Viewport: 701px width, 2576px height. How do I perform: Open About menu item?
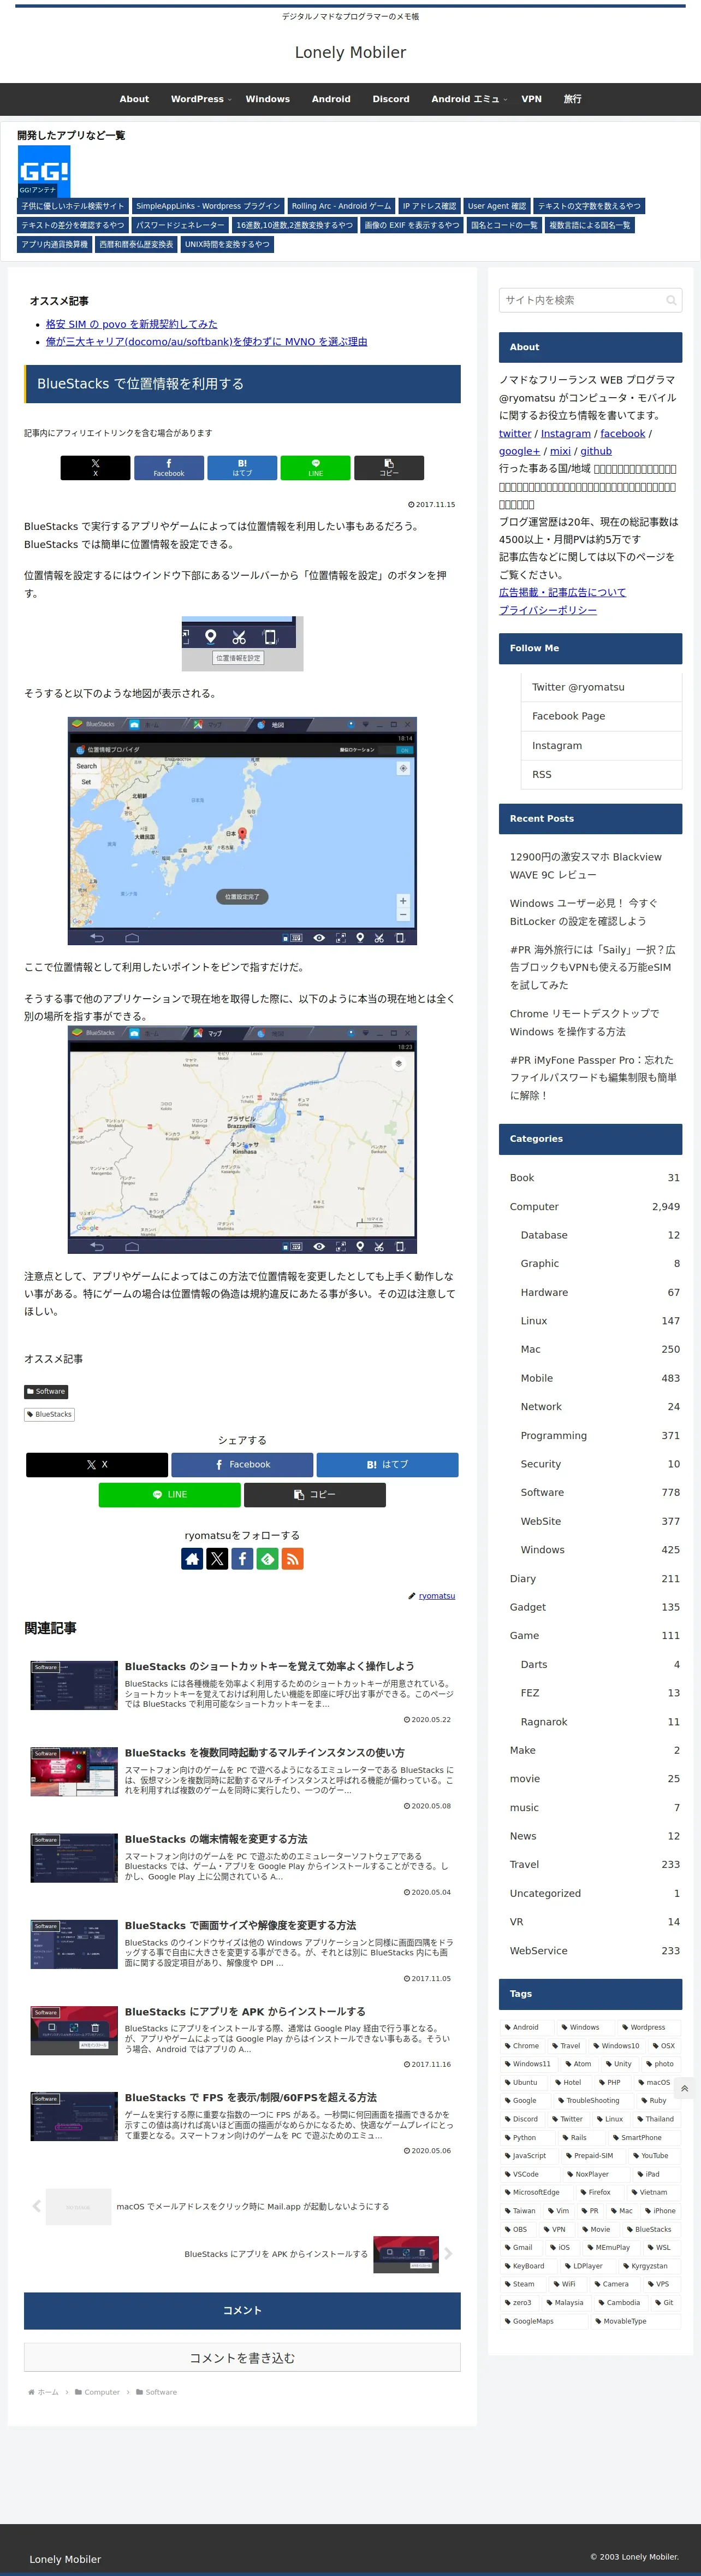(x=134, y=99)
